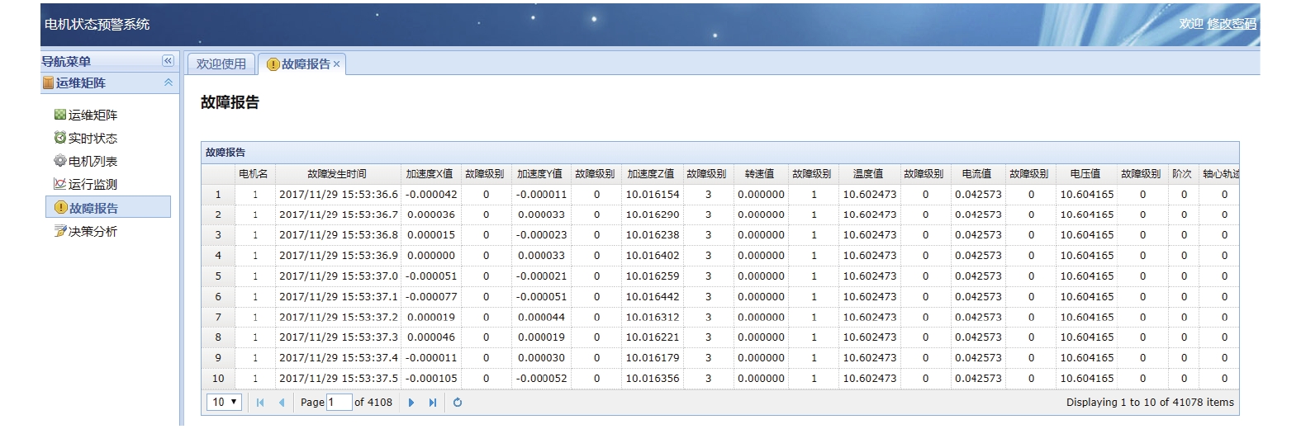The width and height of the screenshot is (1301, 429).
Task: Select 故障报告 in the sidebar
Action: click(x=108, y=207)
